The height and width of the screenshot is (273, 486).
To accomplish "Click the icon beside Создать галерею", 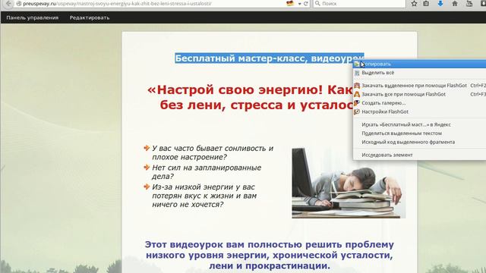I will 357,103.
